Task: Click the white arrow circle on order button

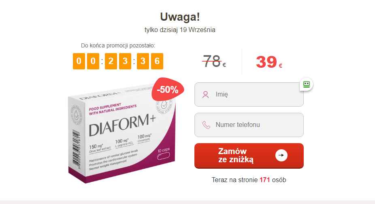Action: tap(281, 155)
